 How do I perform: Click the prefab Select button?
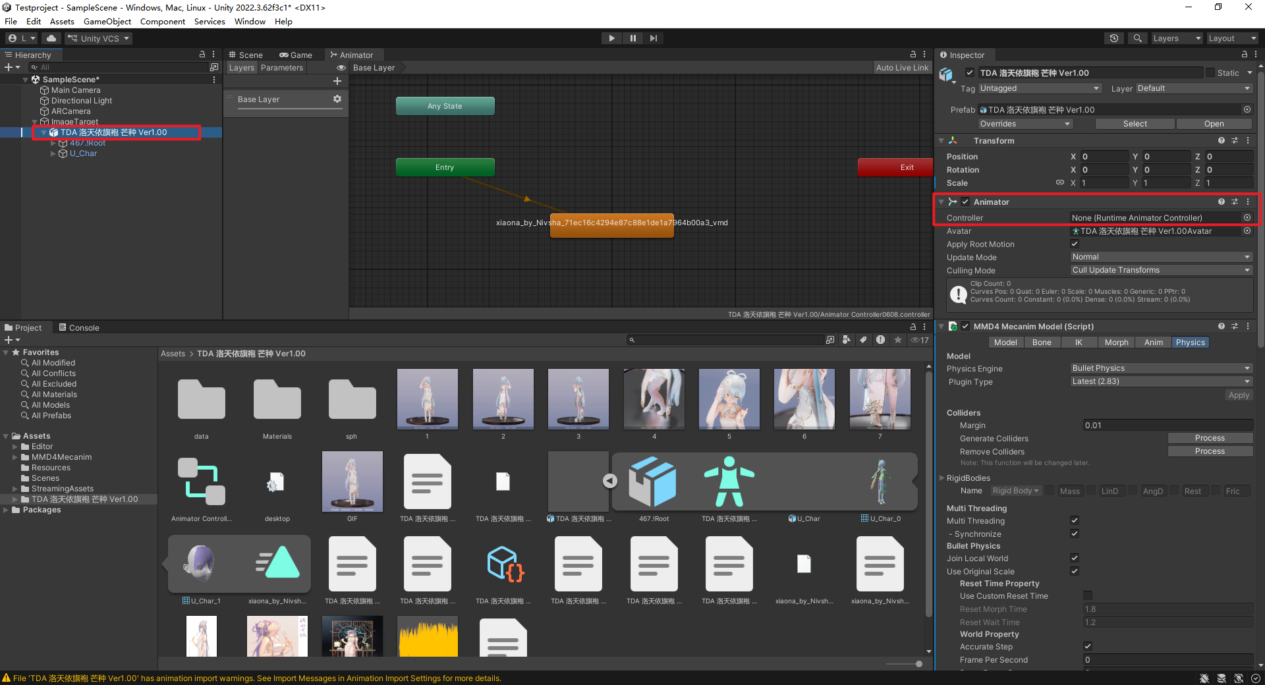click(1135, 124)
